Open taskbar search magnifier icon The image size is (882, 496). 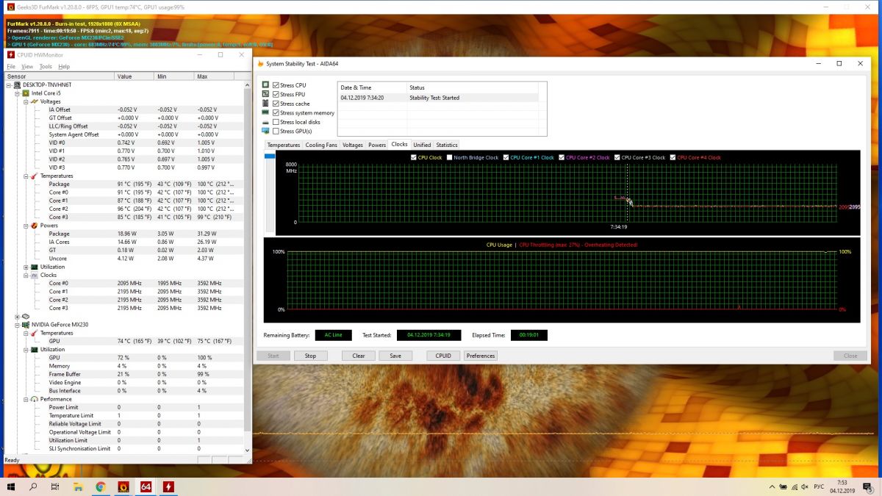coord(33,486)
